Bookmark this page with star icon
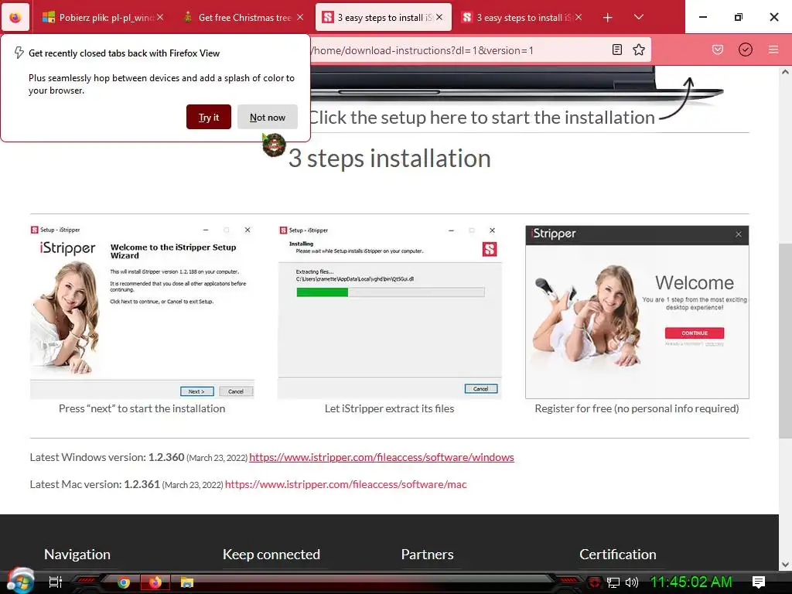 point(639,49)
